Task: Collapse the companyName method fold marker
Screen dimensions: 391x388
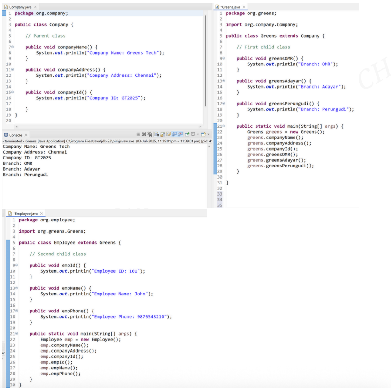Action: pos(13,47)
